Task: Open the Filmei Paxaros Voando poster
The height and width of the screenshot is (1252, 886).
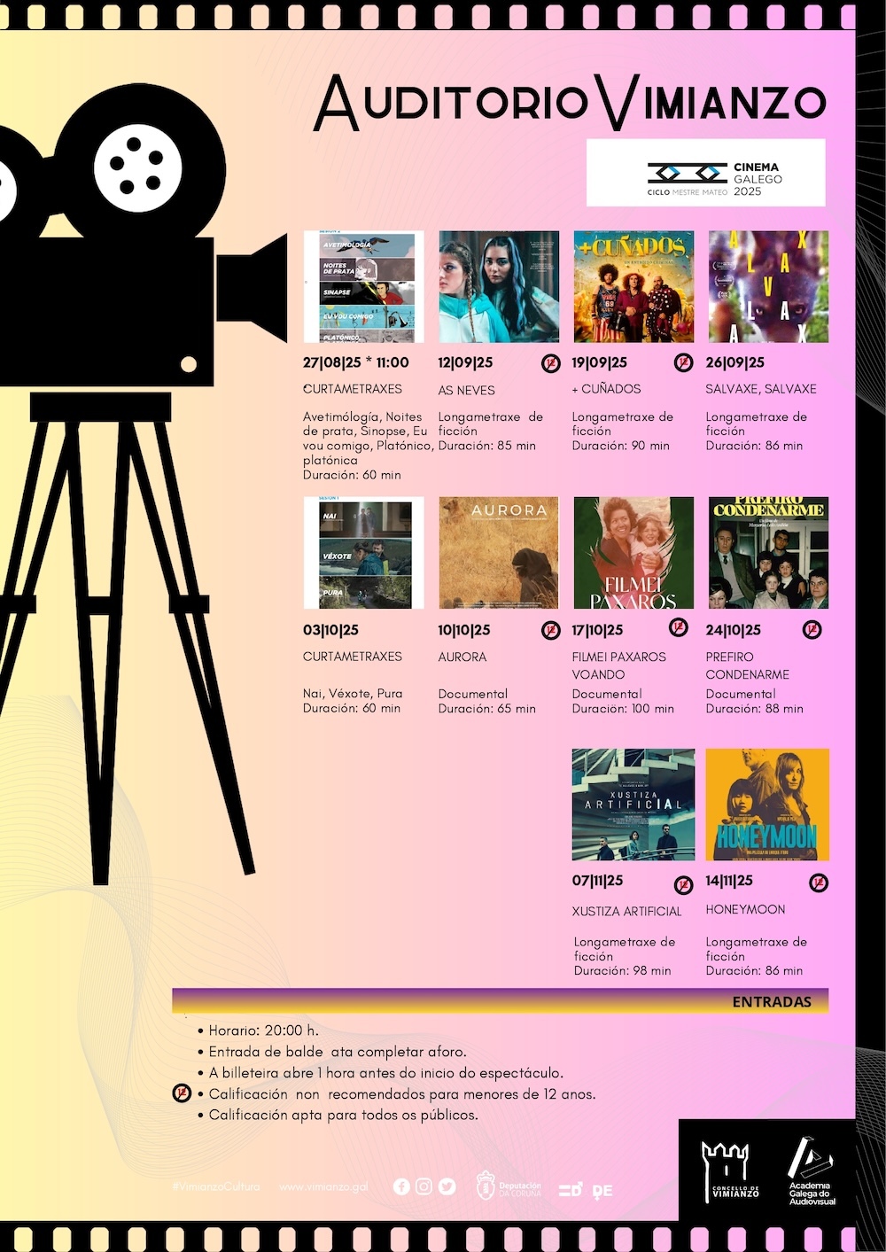Action: click(633, 553)
